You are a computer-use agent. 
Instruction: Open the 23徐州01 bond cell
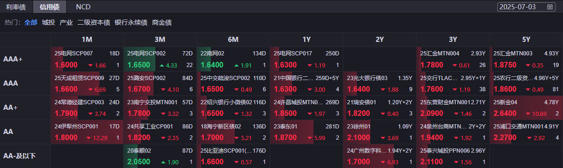click(380, 132)
